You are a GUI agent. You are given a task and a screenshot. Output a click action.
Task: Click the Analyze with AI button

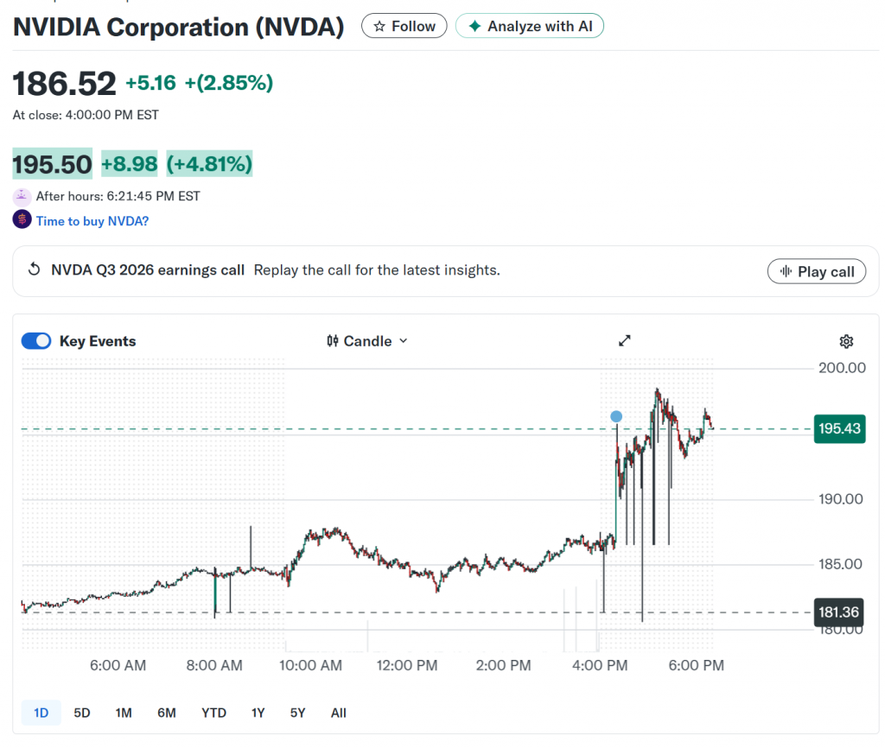tap(530, 26)
